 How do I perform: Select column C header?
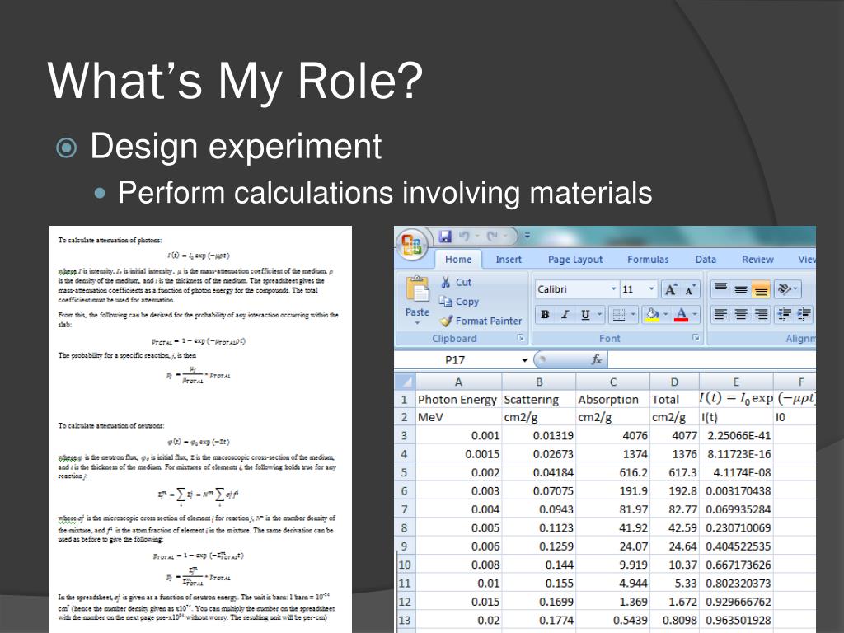(x=613, y=382)
